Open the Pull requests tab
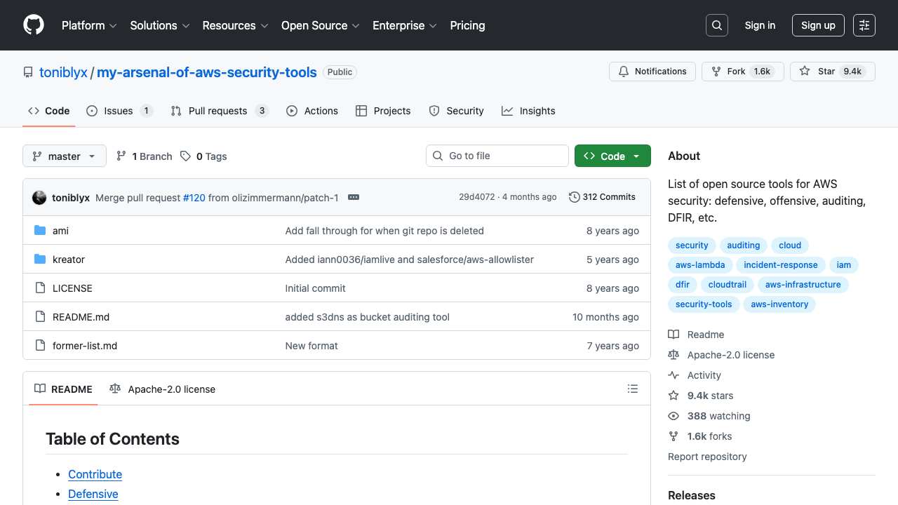This screenshot has height=505, width=898. click(220, 111)
